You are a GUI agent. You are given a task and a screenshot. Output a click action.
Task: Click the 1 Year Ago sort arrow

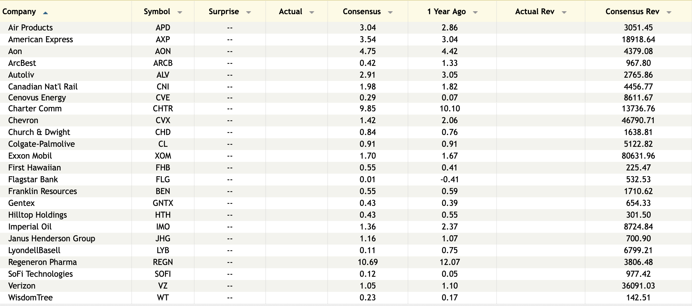475,12
